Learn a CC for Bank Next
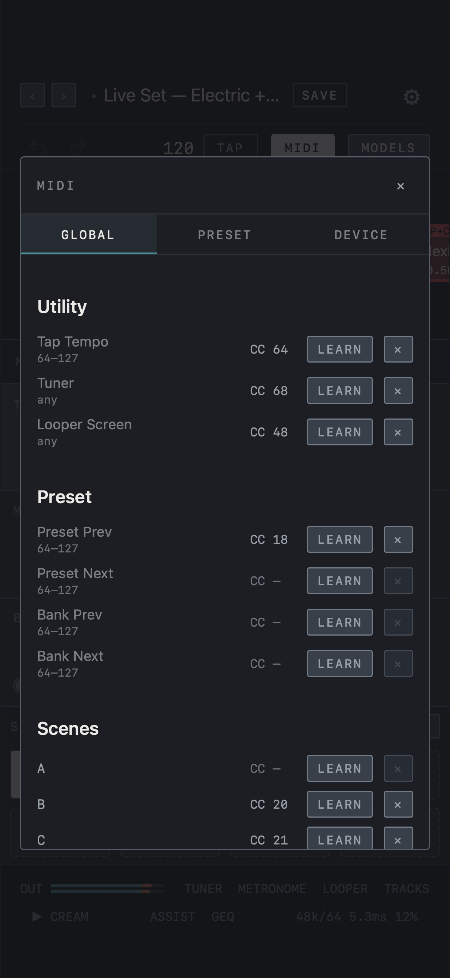450x978 pixels. click(340, 663)
